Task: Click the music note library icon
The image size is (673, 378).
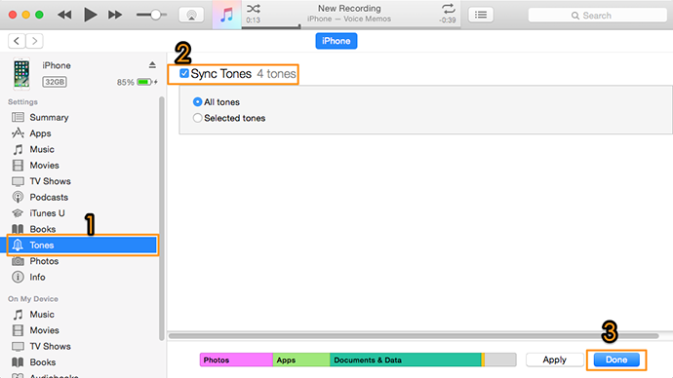Action: [x=226, y=15]
